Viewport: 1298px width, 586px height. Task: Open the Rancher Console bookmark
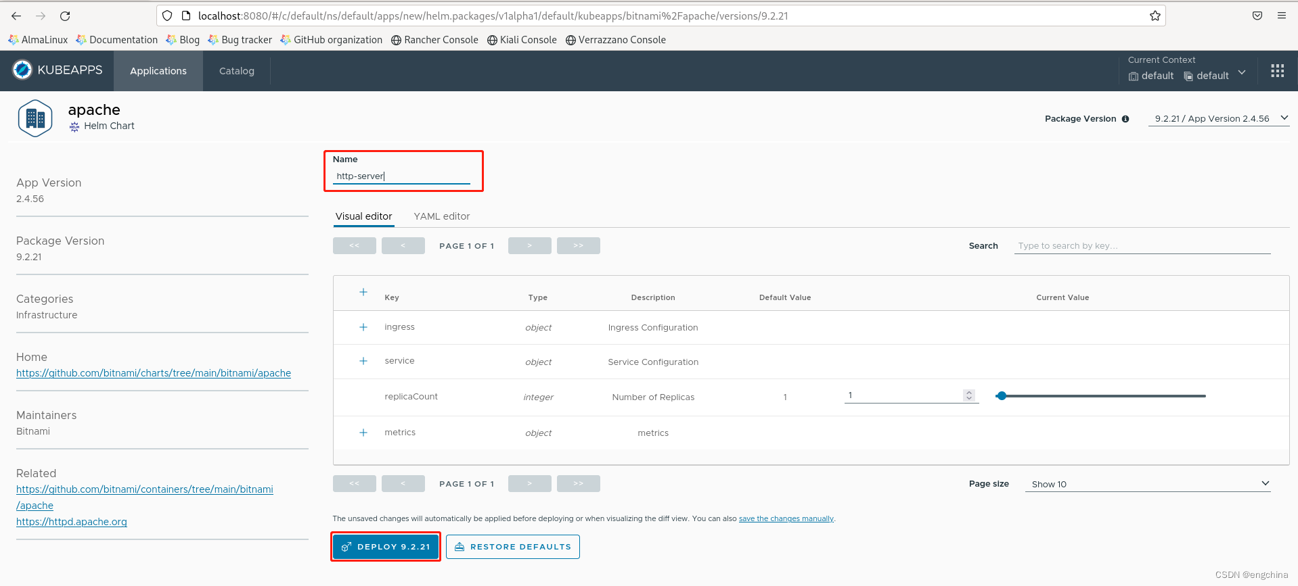click(434, 40)
